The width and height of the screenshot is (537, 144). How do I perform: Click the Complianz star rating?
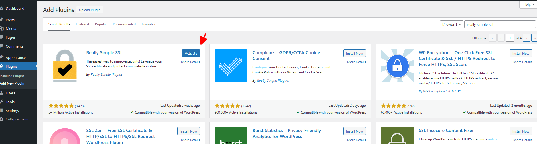point(227,106)
